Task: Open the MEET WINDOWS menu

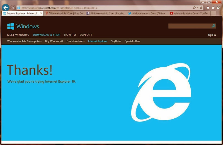Action: point(18,35)
